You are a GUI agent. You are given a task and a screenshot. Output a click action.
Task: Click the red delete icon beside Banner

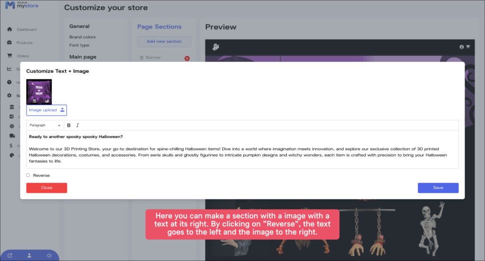point(187,58)
